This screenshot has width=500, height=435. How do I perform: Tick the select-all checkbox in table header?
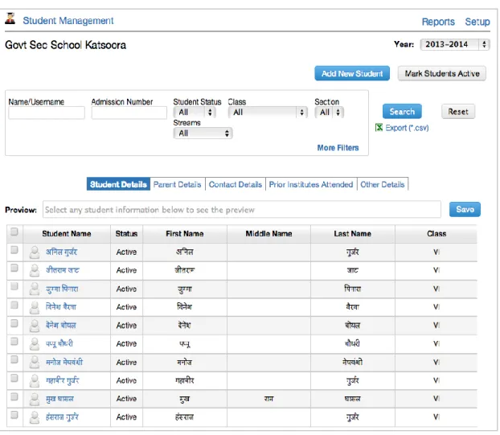14,232
